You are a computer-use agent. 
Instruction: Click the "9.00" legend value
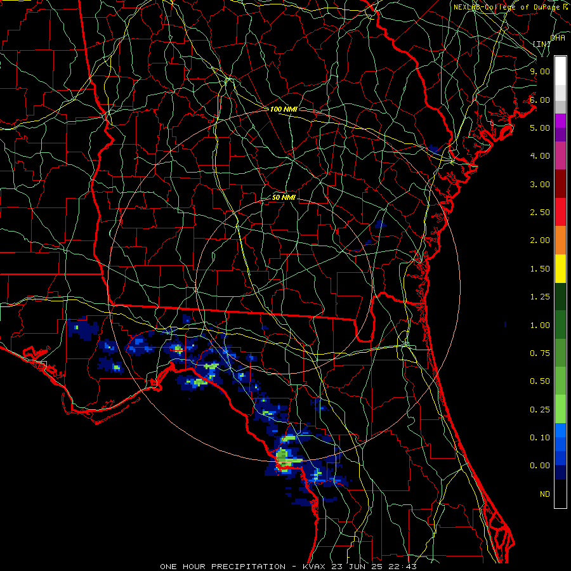pos(540,71)
